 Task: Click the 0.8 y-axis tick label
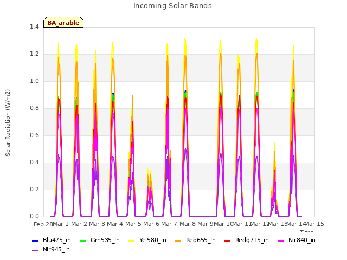34,108
